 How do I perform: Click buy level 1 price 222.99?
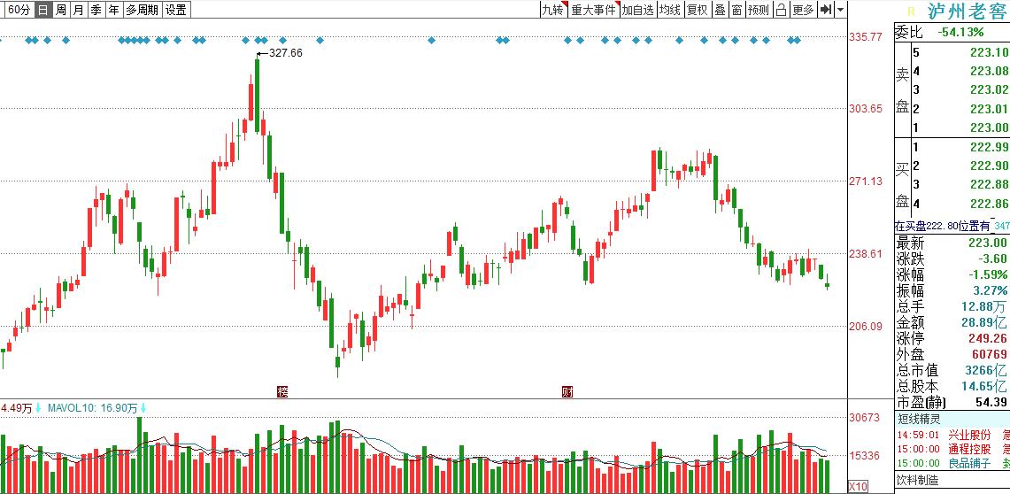[x=990, y=147]
